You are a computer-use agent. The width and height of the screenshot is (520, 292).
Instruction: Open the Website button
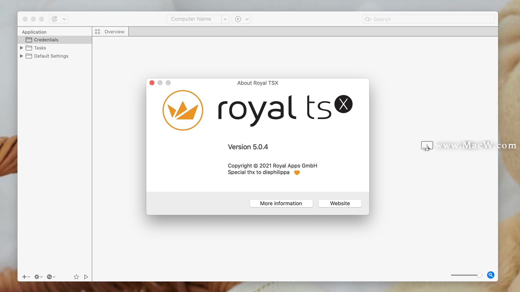[340, 203]
